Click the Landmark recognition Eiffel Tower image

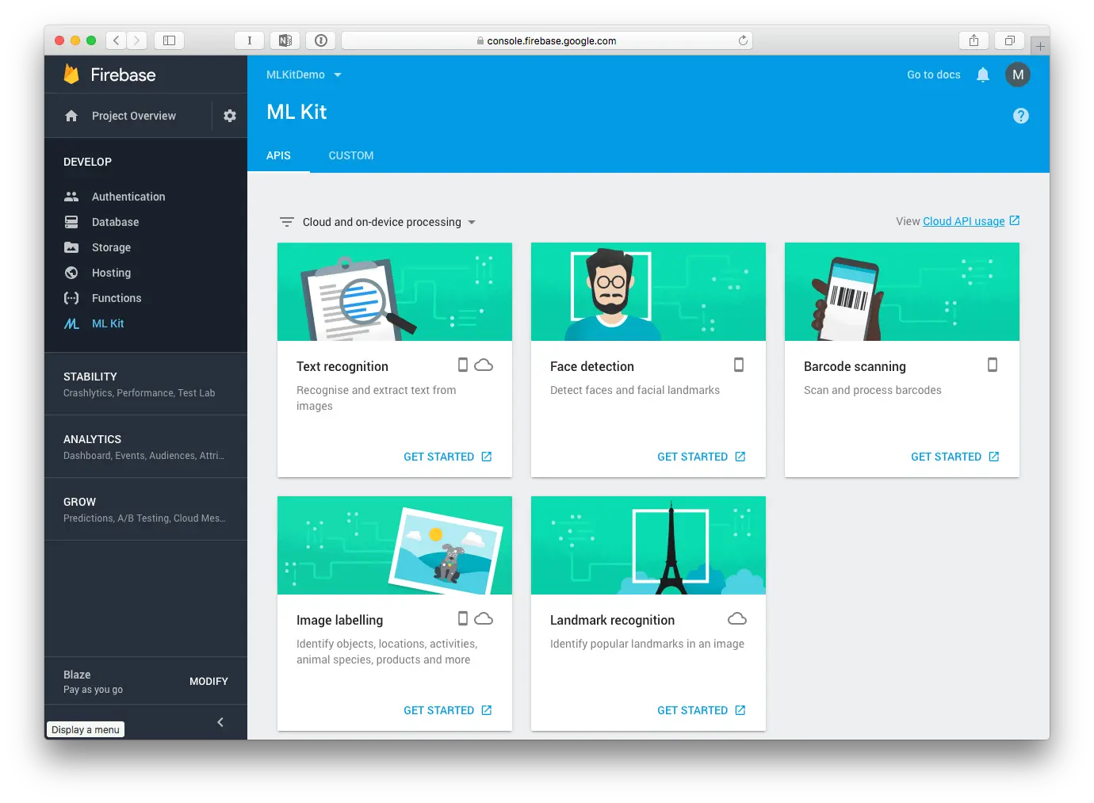tap(648, 545)
